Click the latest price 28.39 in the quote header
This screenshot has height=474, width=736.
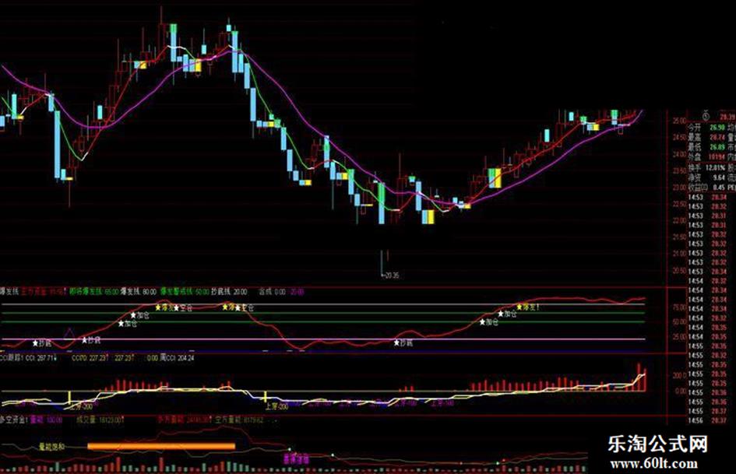(x=727, y=116)
